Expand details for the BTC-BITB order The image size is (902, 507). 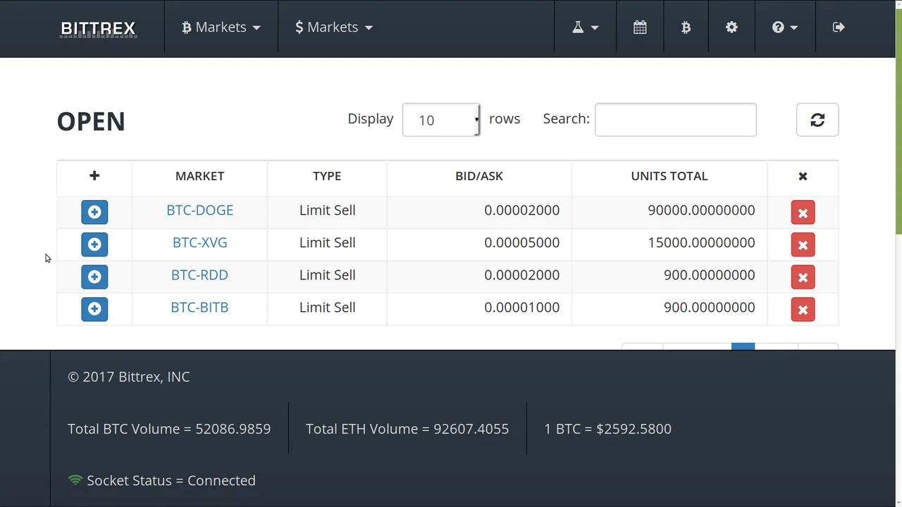pos(94,309)
